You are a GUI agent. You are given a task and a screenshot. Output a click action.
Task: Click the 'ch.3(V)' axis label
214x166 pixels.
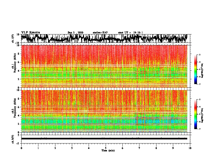click(13, 139)
